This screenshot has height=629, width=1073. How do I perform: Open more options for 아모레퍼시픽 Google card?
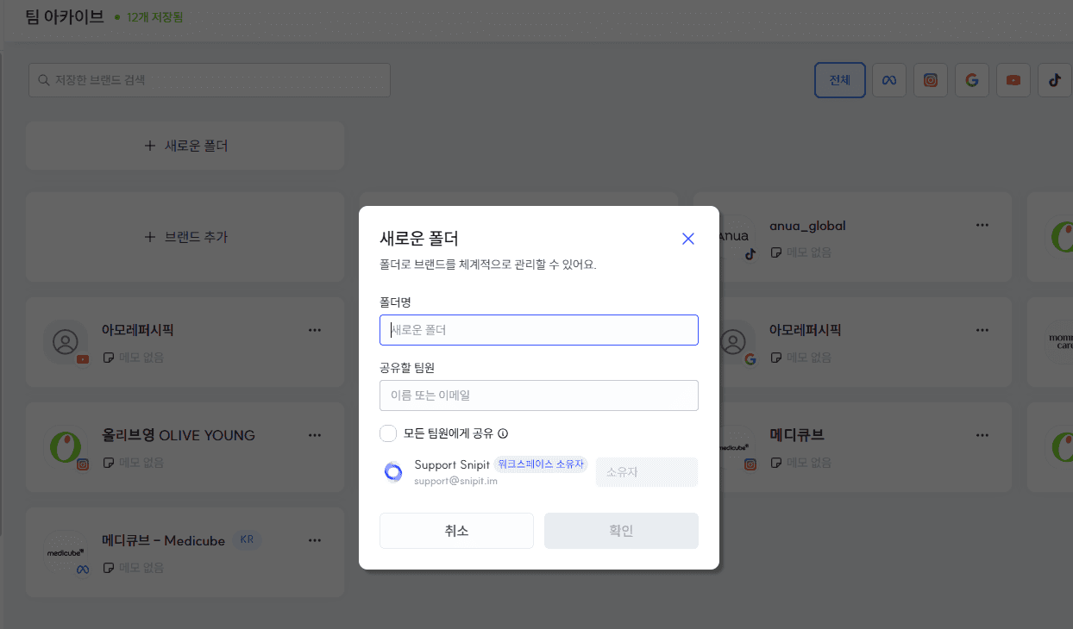pos(982,330)
